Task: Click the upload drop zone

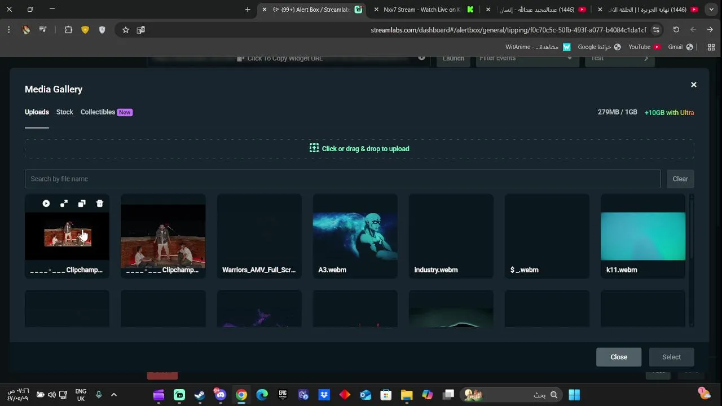Action: (359, 149)
